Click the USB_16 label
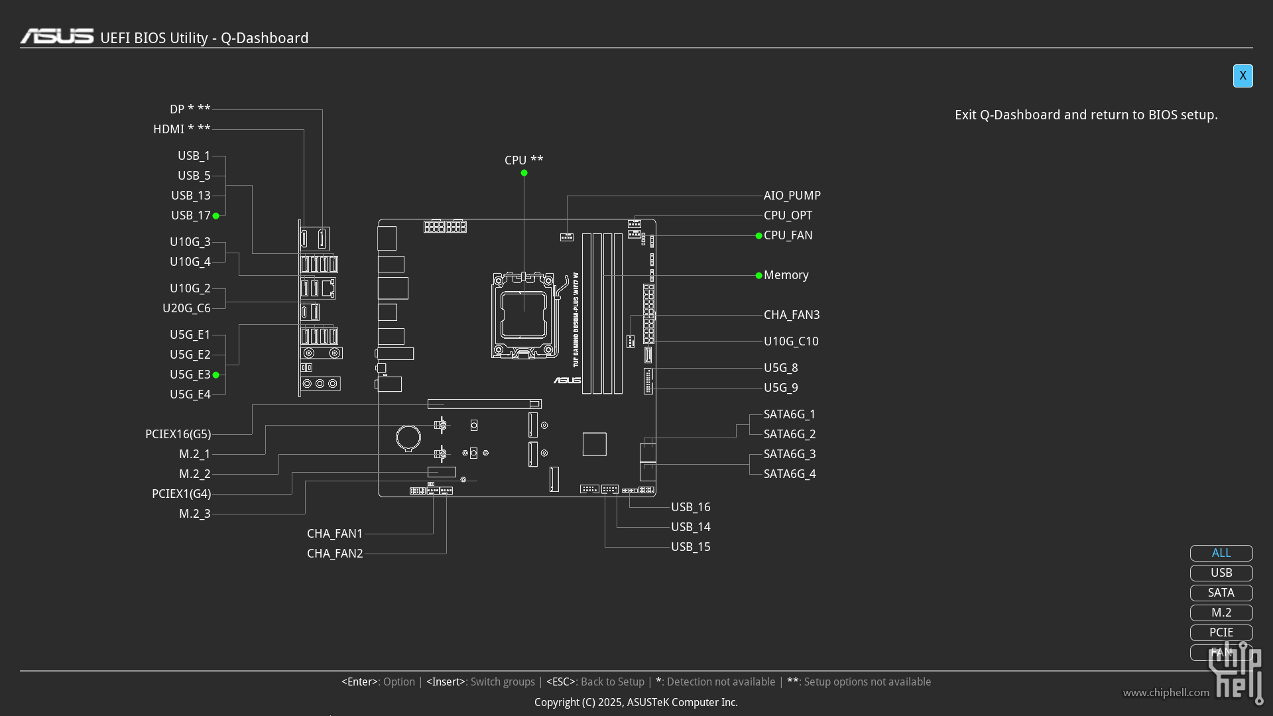This screenshot has width=1273, height=716. [690, 507]
